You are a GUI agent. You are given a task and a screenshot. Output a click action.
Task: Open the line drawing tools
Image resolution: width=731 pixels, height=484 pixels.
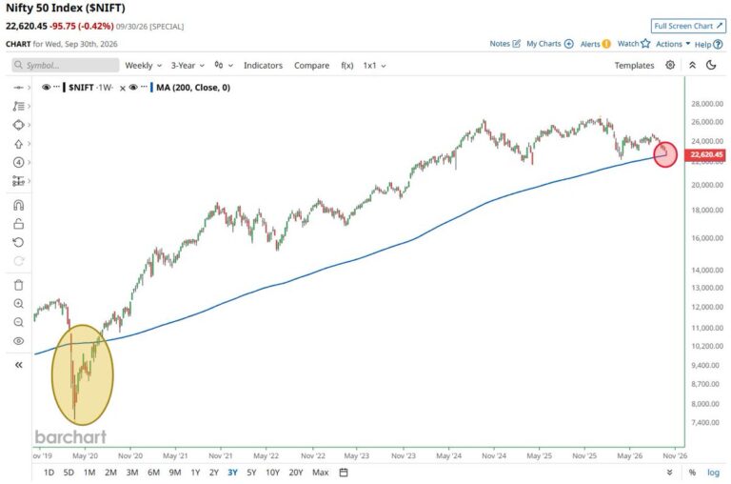coord(18,106)
